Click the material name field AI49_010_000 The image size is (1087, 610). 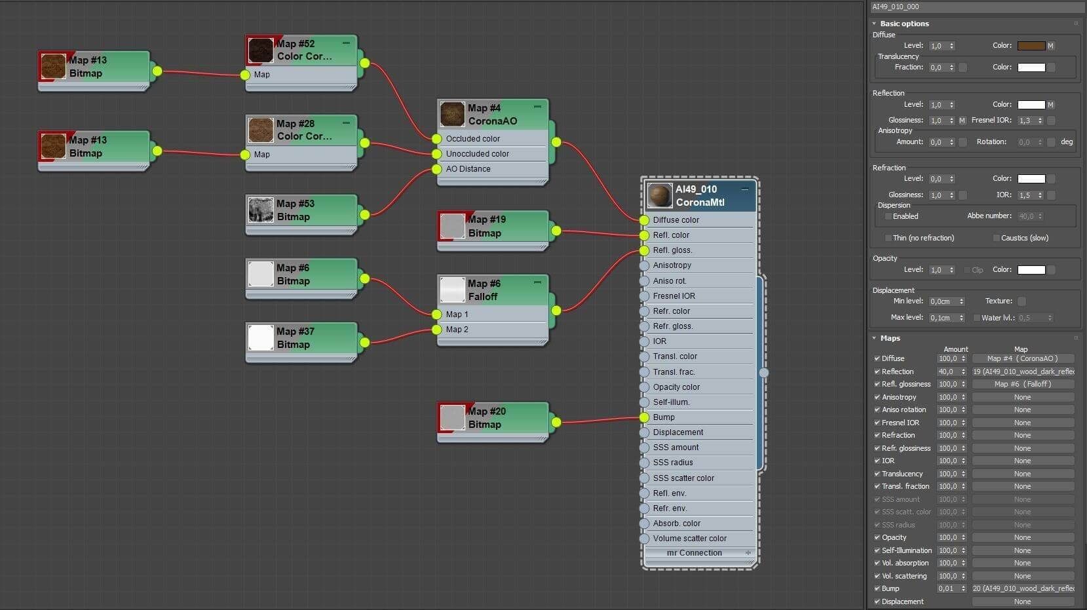[977, 7]
